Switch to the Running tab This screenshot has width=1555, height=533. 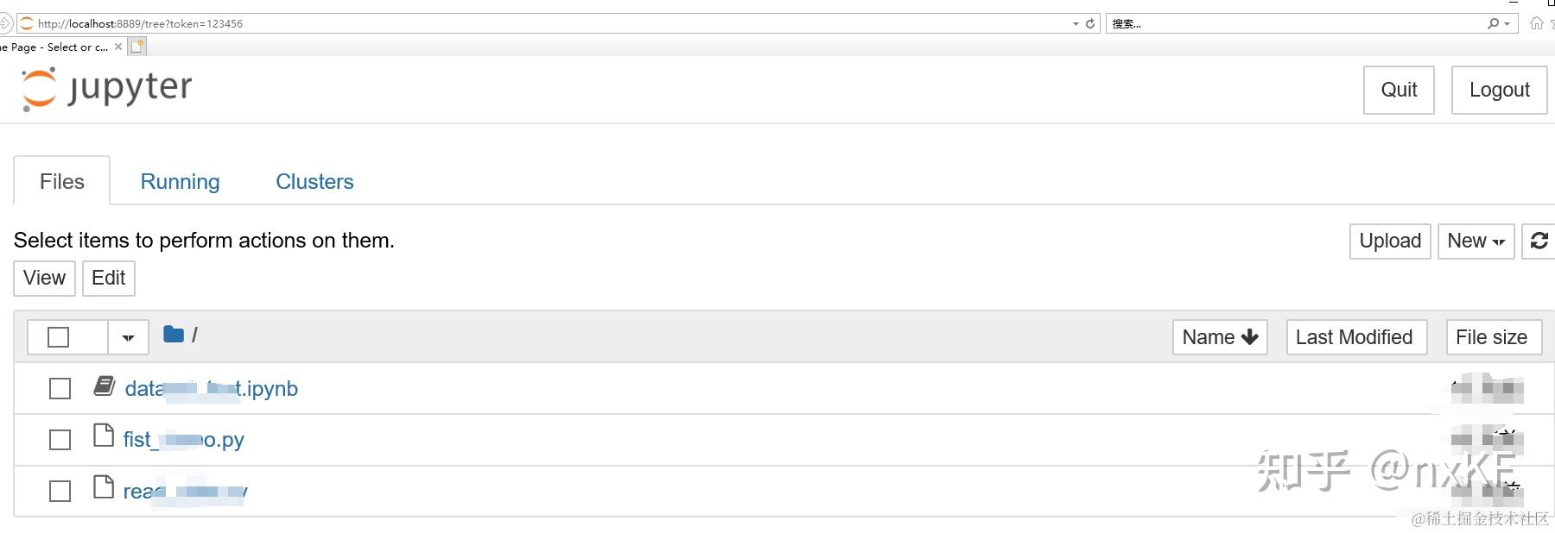click(x=180, y=181)
